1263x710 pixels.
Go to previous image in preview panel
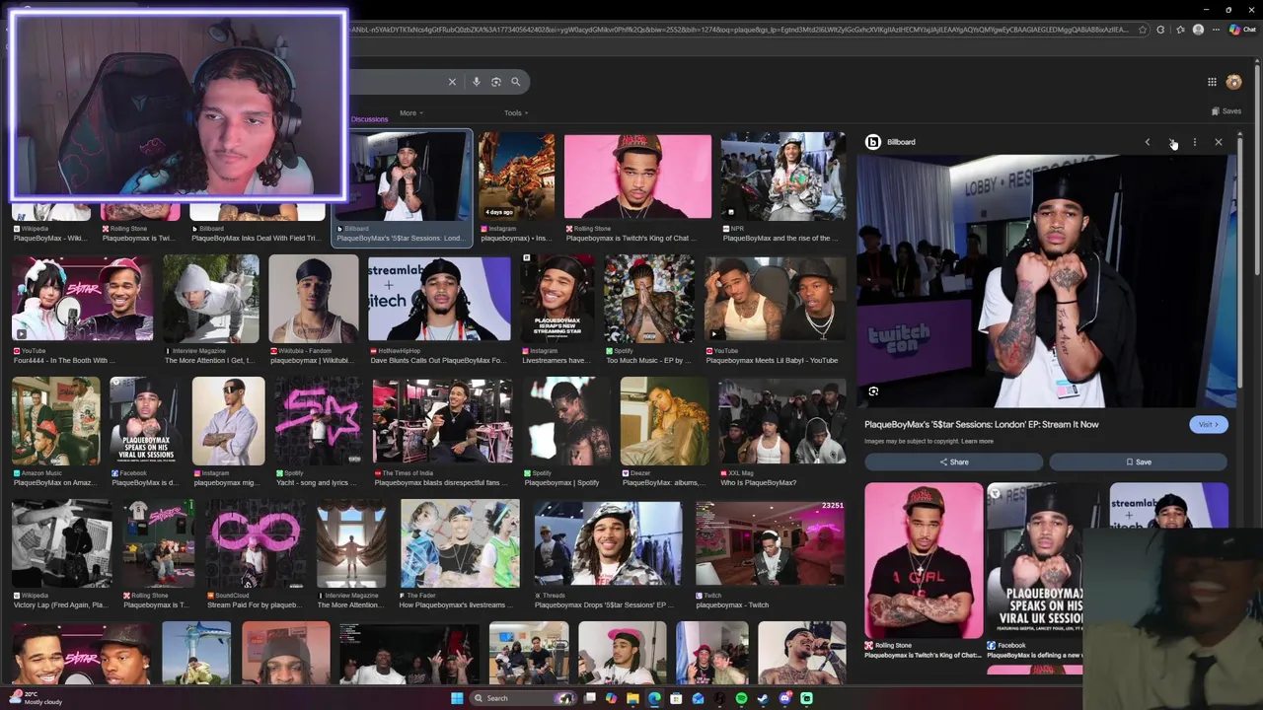1148,142
